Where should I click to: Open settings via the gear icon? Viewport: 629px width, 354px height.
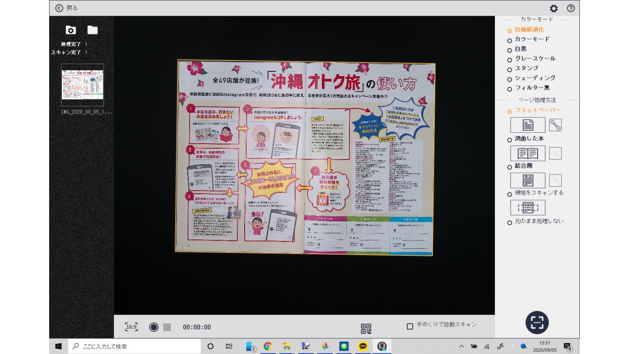(554, 8)
